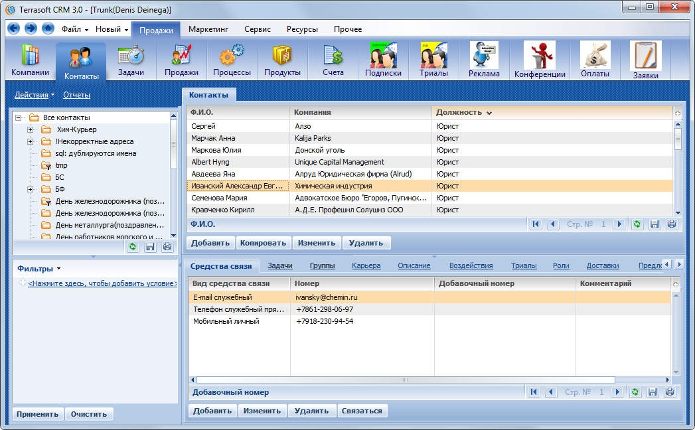Click the Применить filter button
Image resolution: width=695 pixels, height=430 pixels.
(x=37, y=414)
